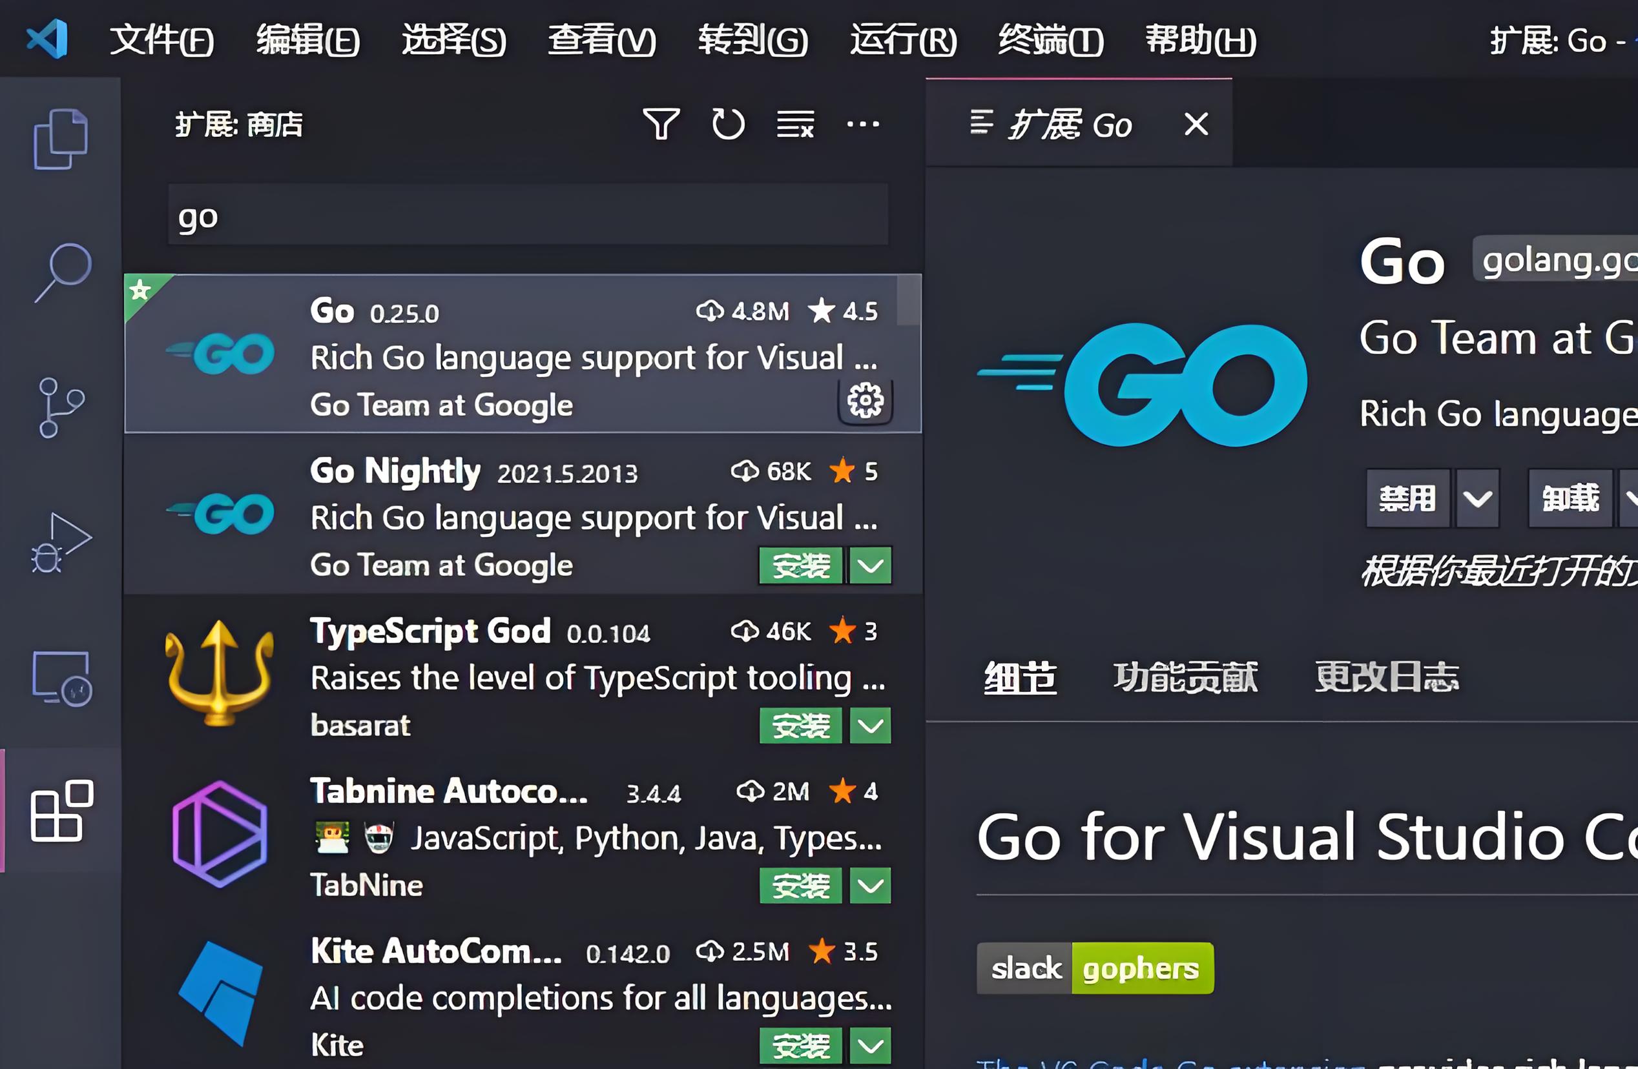Open the Explorer view in activity bar
The height and width of the screenshot is (1069, 1638).
pos(61,138)
